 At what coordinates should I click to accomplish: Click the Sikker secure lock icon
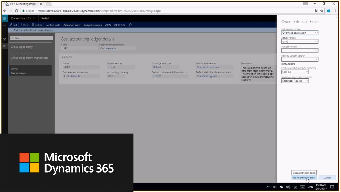24,11
